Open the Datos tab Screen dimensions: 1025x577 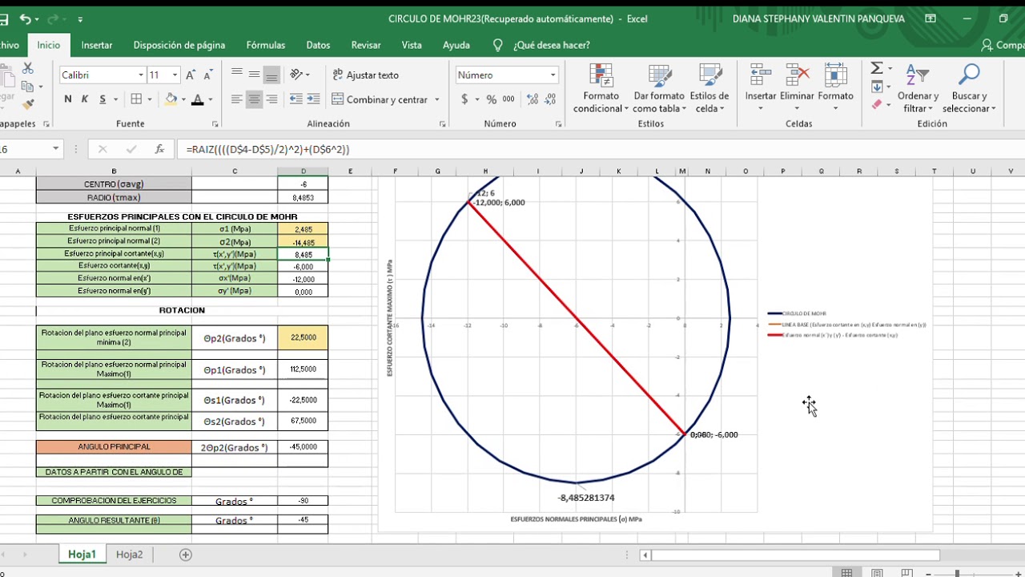tap(318, 45)
